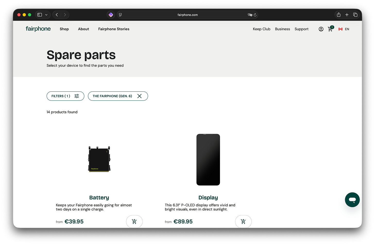Add Battery to cart
Viewport: 375px width, 245px height.
(x=134, y=221)
